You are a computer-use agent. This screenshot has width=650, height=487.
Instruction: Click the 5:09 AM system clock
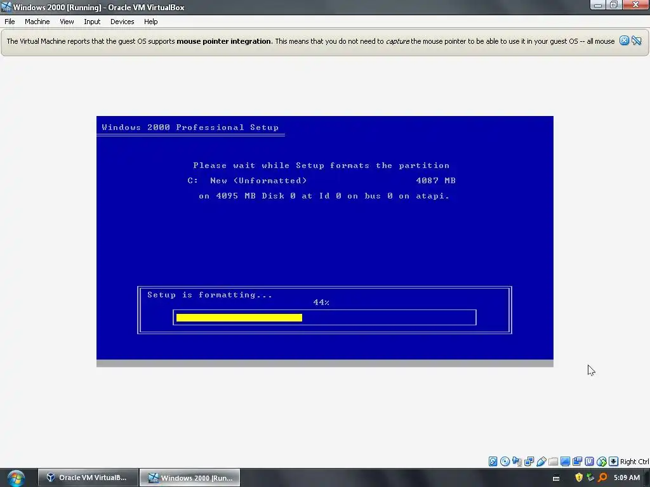[627, 477]
